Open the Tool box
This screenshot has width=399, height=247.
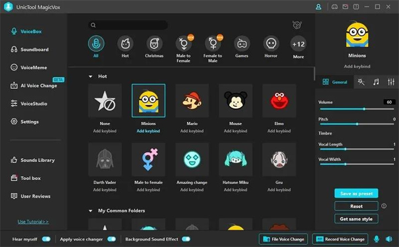click(25, 178)
